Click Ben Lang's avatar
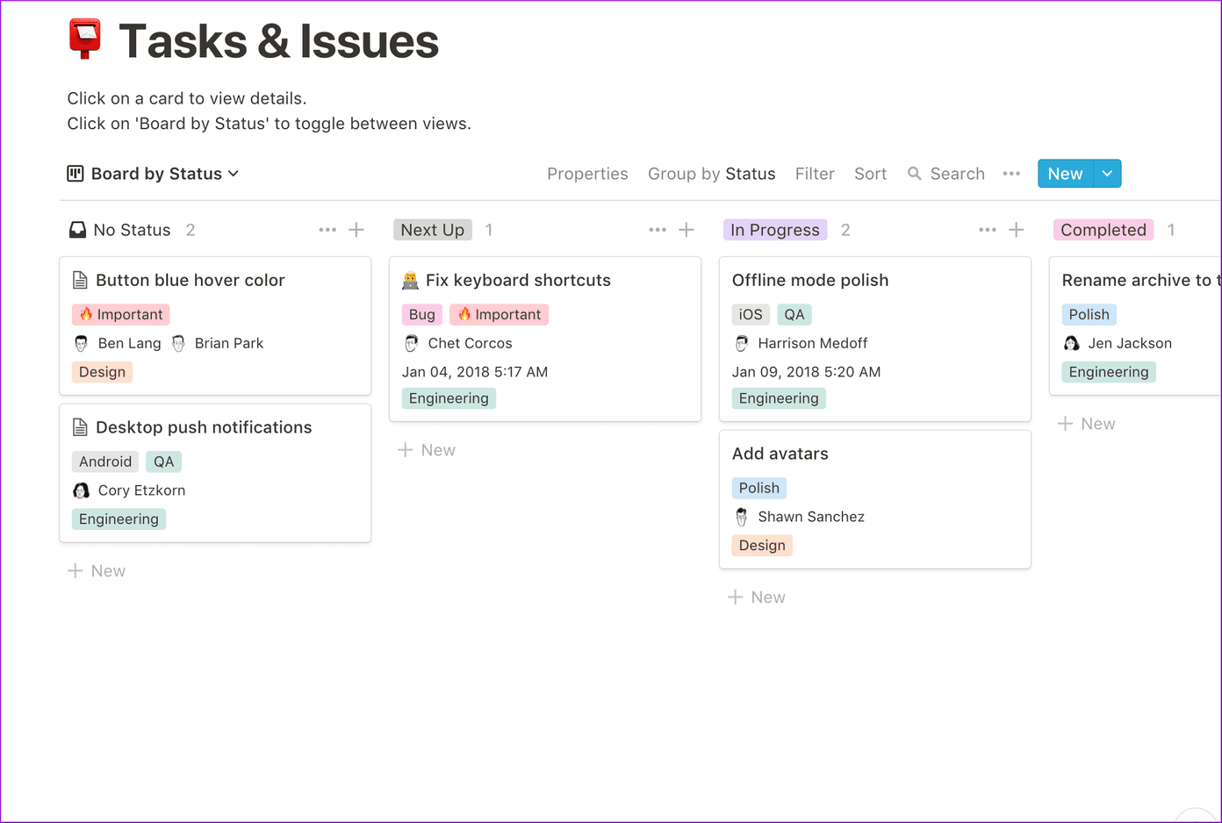 [x=81, y=343]
